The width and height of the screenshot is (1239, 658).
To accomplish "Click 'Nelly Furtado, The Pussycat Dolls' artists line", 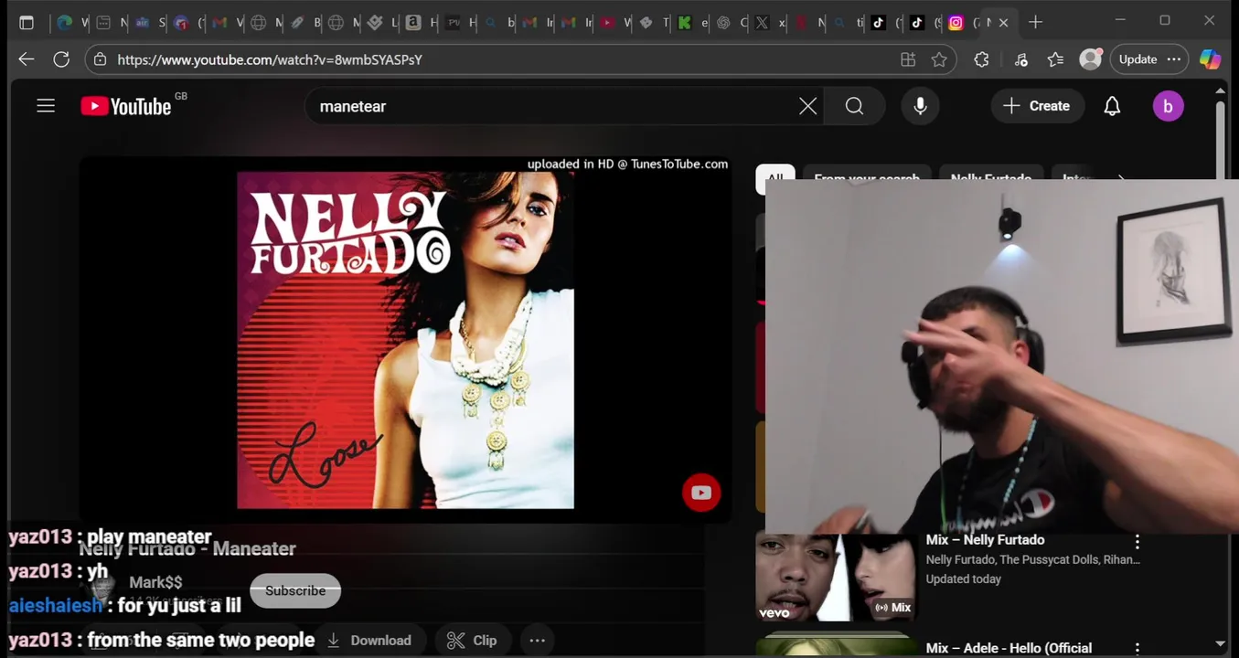I will click(1032, 559).
